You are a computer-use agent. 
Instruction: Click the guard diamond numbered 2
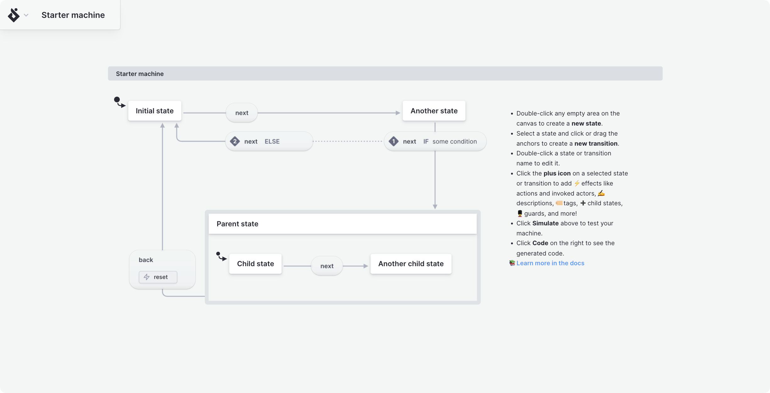pyautogui.click(x=235, y=142)
